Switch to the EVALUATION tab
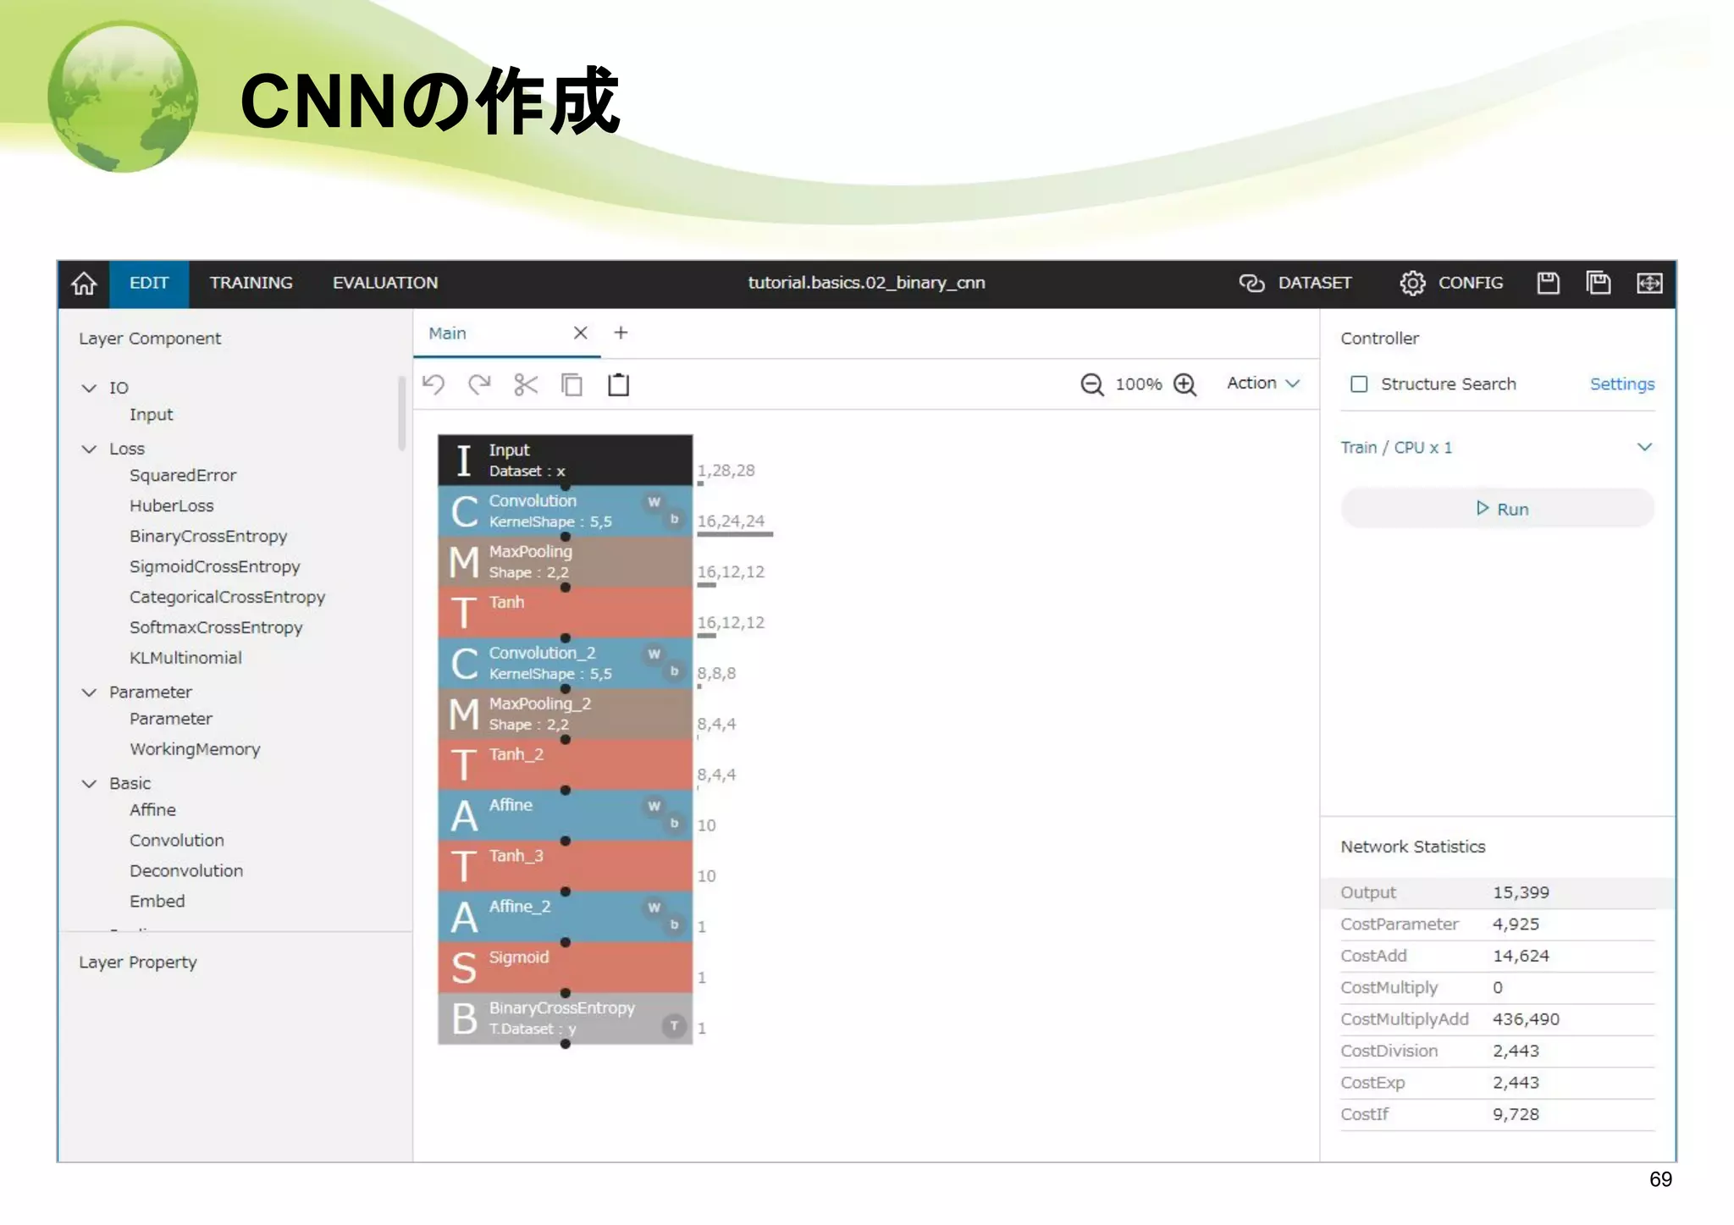This screenshot has height=1225, width=1734. pyautogui.click(x=384, y=283)
